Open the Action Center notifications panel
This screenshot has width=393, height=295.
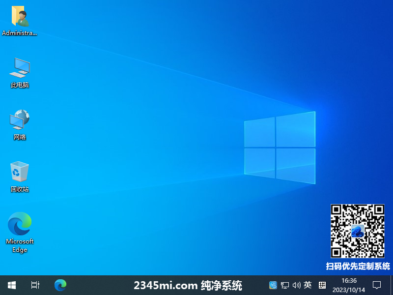[377, 285]
